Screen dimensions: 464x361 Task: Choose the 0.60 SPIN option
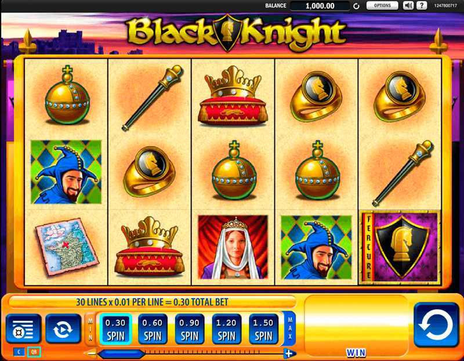pos(153,329)
